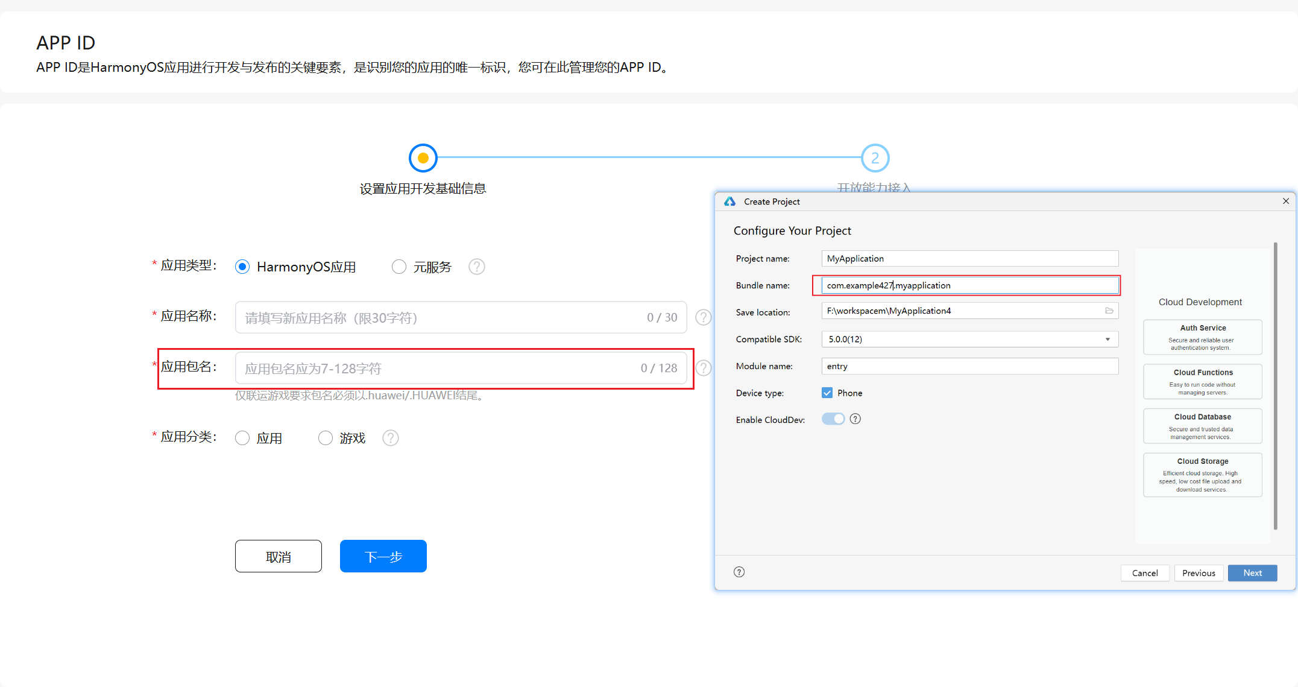The image size is (1298, 687).
Task: Click the Configure Your Project heading
Action: (792, 230)
